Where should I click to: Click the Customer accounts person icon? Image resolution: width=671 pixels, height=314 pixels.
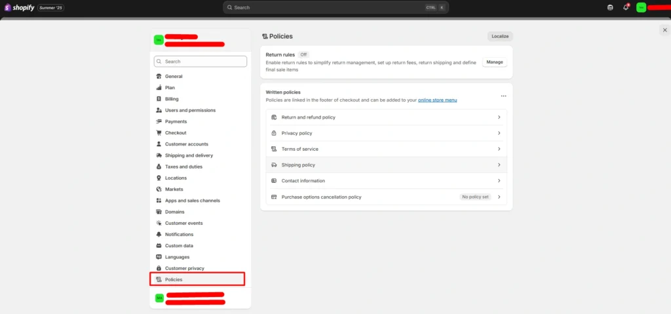pos(159,144)
